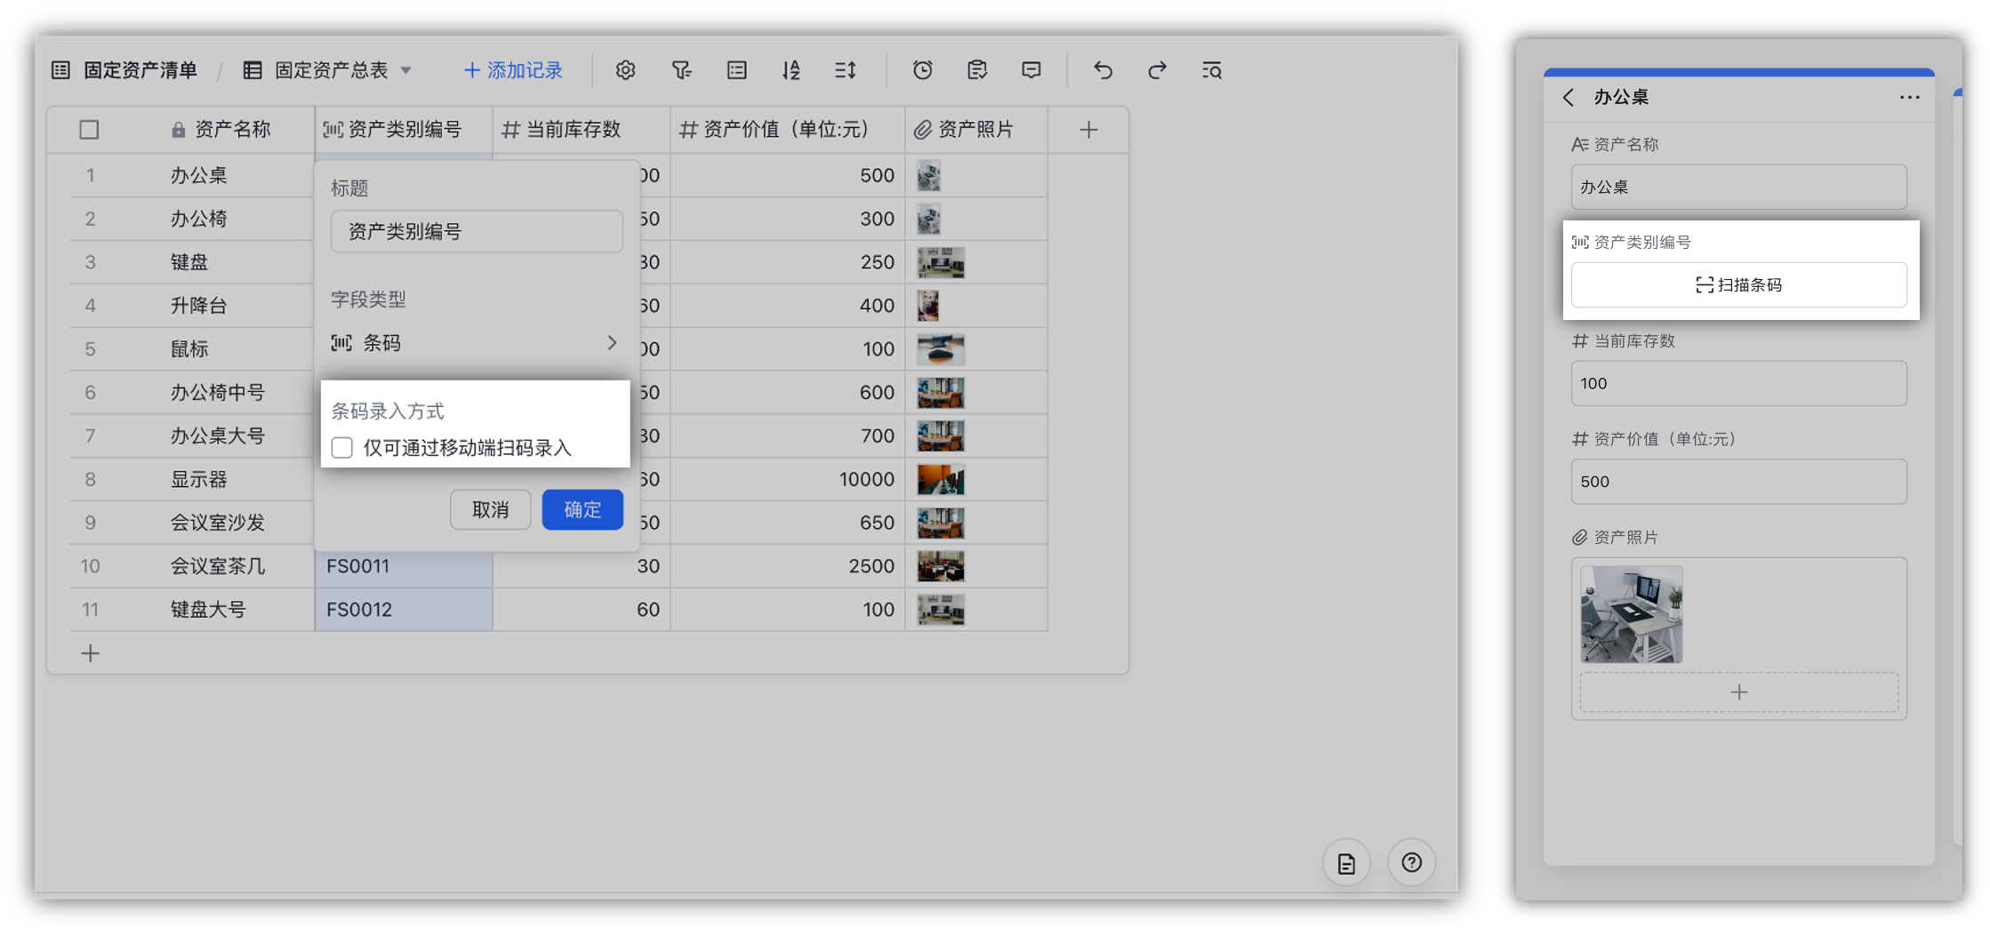Viewport: 1990px width, 935px height.
Task: Enable mobile-only barcode scan entry checkbox
Action: coord(342,448)
